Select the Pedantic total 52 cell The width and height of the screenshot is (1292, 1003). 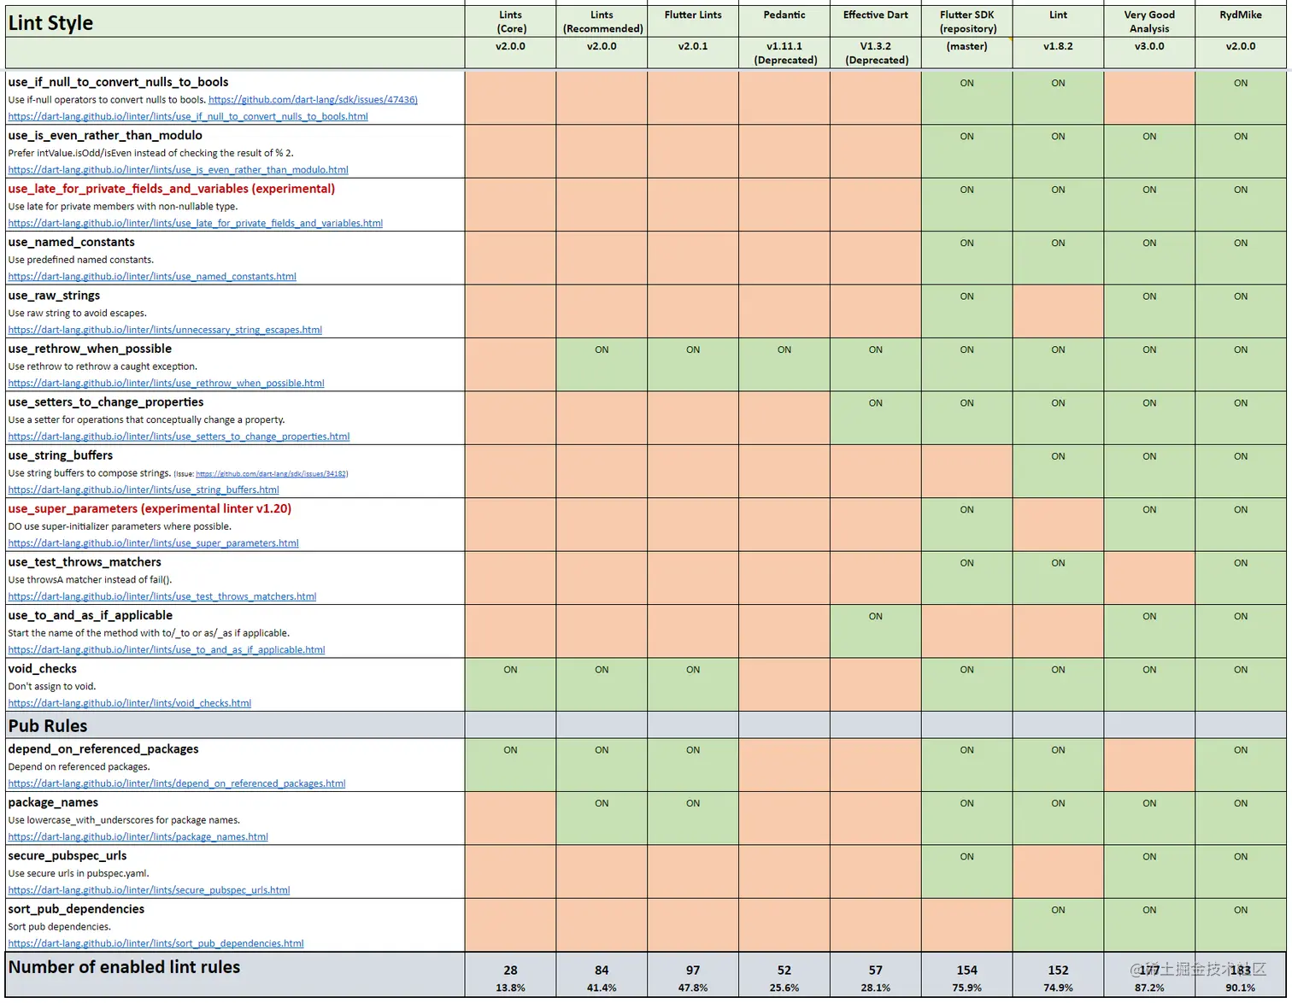(784, 971)
